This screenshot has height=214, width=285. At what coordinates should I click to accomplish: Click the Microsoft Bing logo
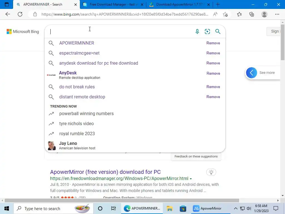[x=23, y=31]
